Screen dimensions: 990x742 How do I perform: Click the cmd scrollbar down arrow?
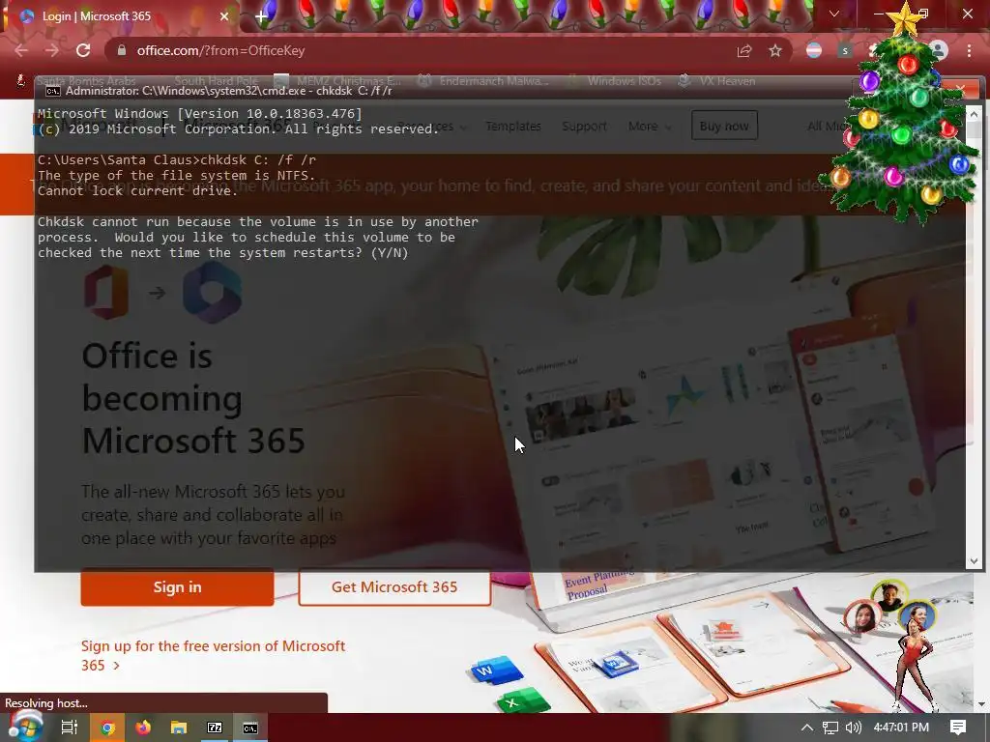click(974, 561)
